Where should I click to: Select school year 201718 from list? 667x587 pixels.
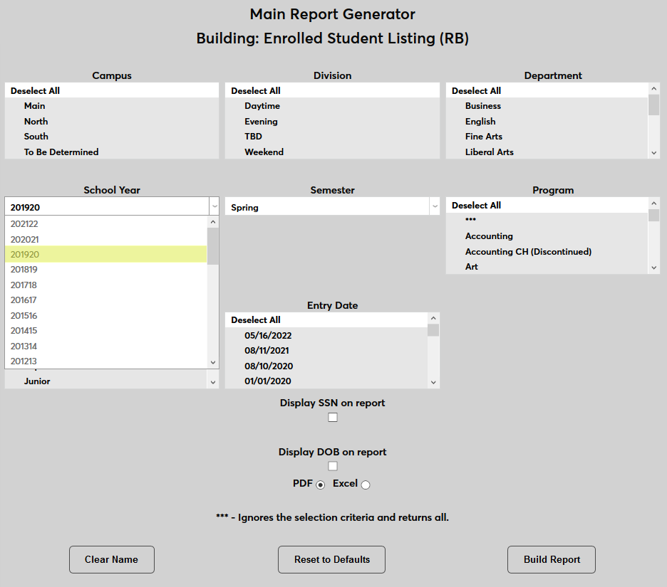[x=24, y=285]
